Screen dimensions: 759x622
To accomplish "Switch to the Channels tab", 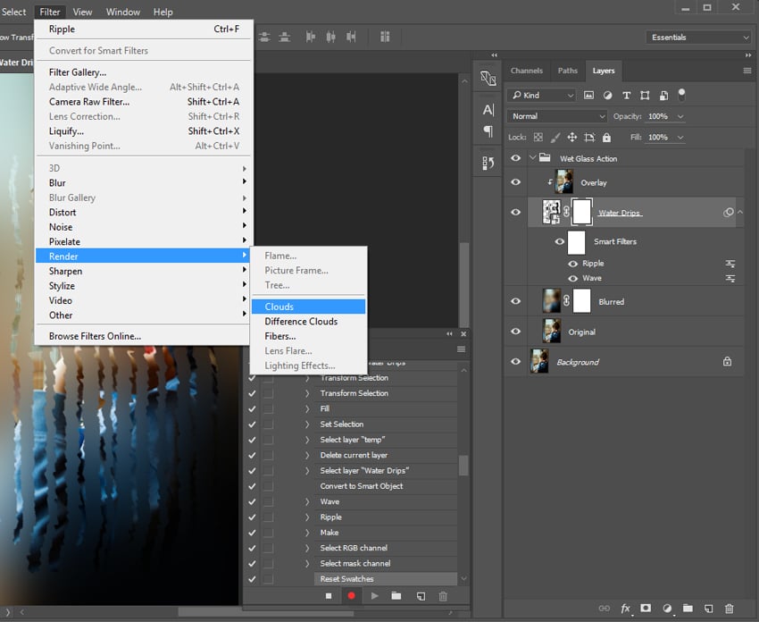I will [526, 71].
